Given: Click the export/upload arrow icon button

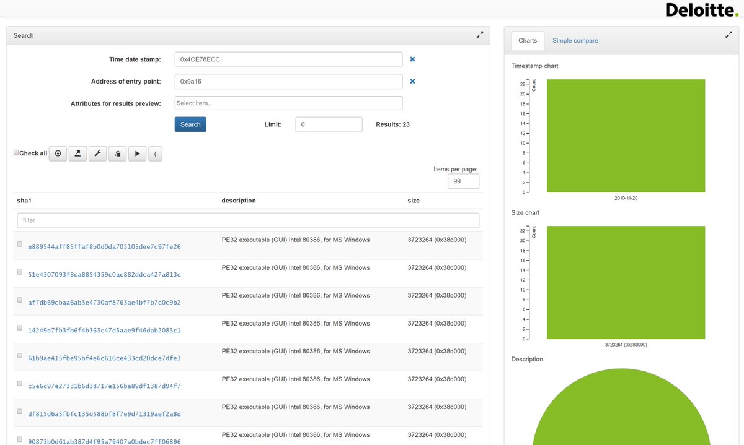Looking at the screenshot, I should click(77, 153).
